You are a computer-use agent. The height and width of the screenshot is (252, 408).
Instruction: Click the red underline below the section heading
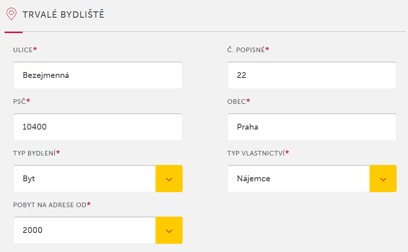tap(14, 32)
